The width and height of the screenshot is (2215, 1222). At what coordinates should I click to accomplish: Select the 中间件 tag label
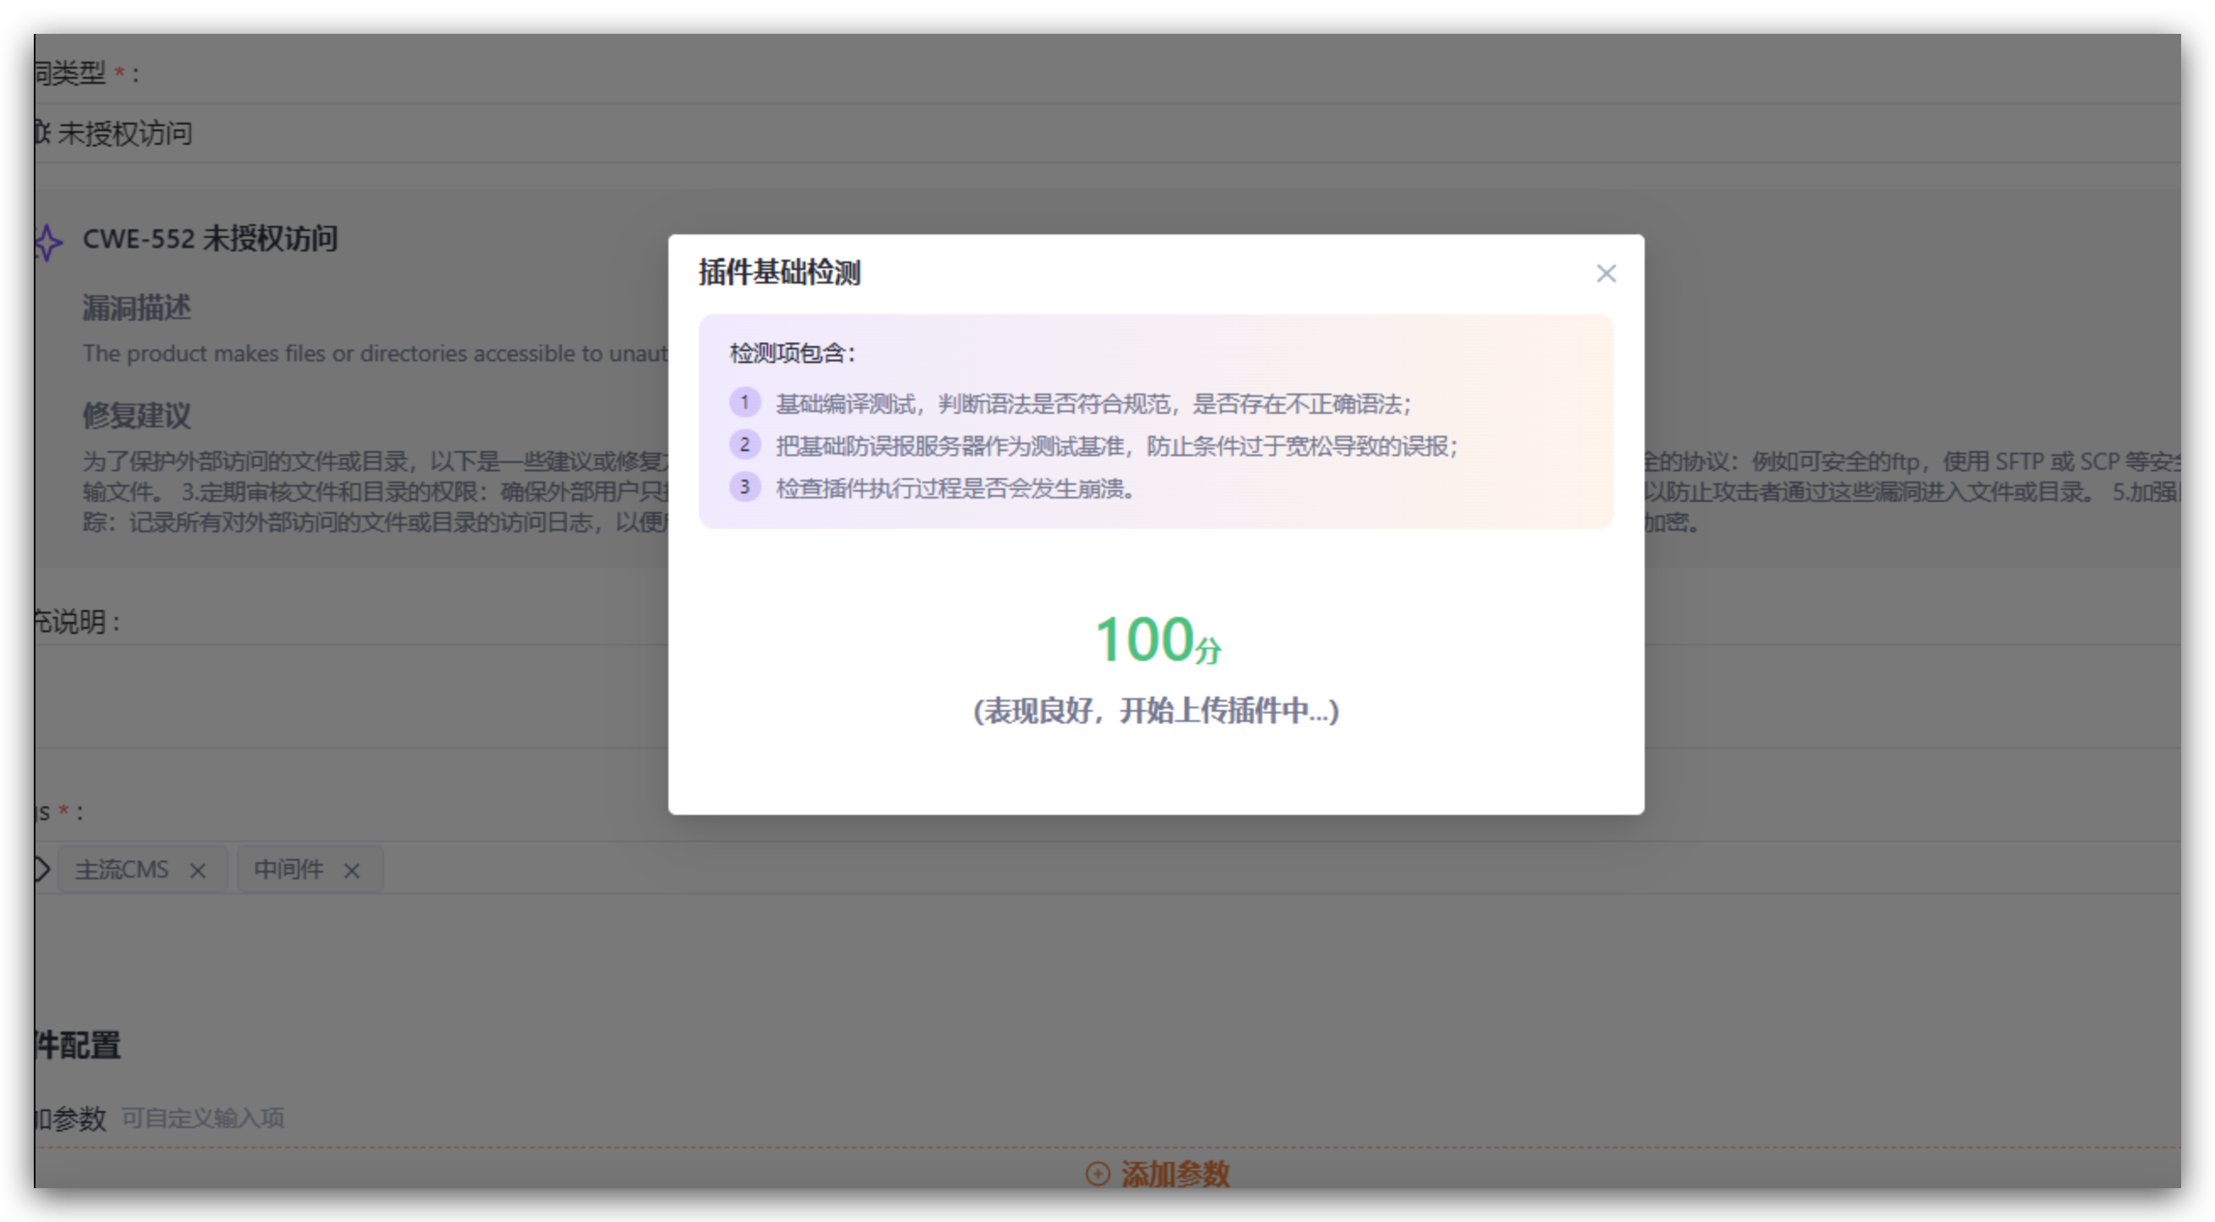[x=288, y=869]
